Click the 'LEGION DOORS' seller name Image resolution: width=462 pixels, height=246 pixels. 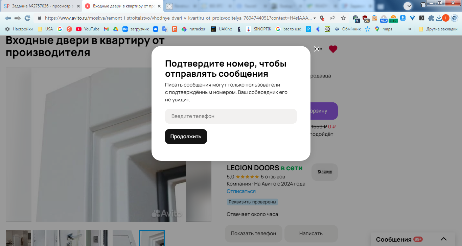click(253, 168)
